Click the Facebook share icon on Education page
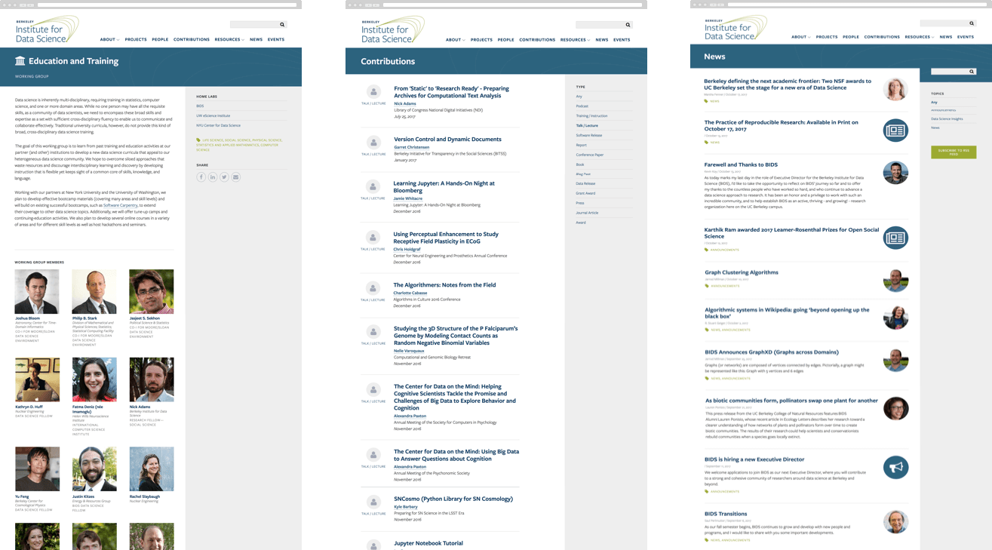 point(201,177)
